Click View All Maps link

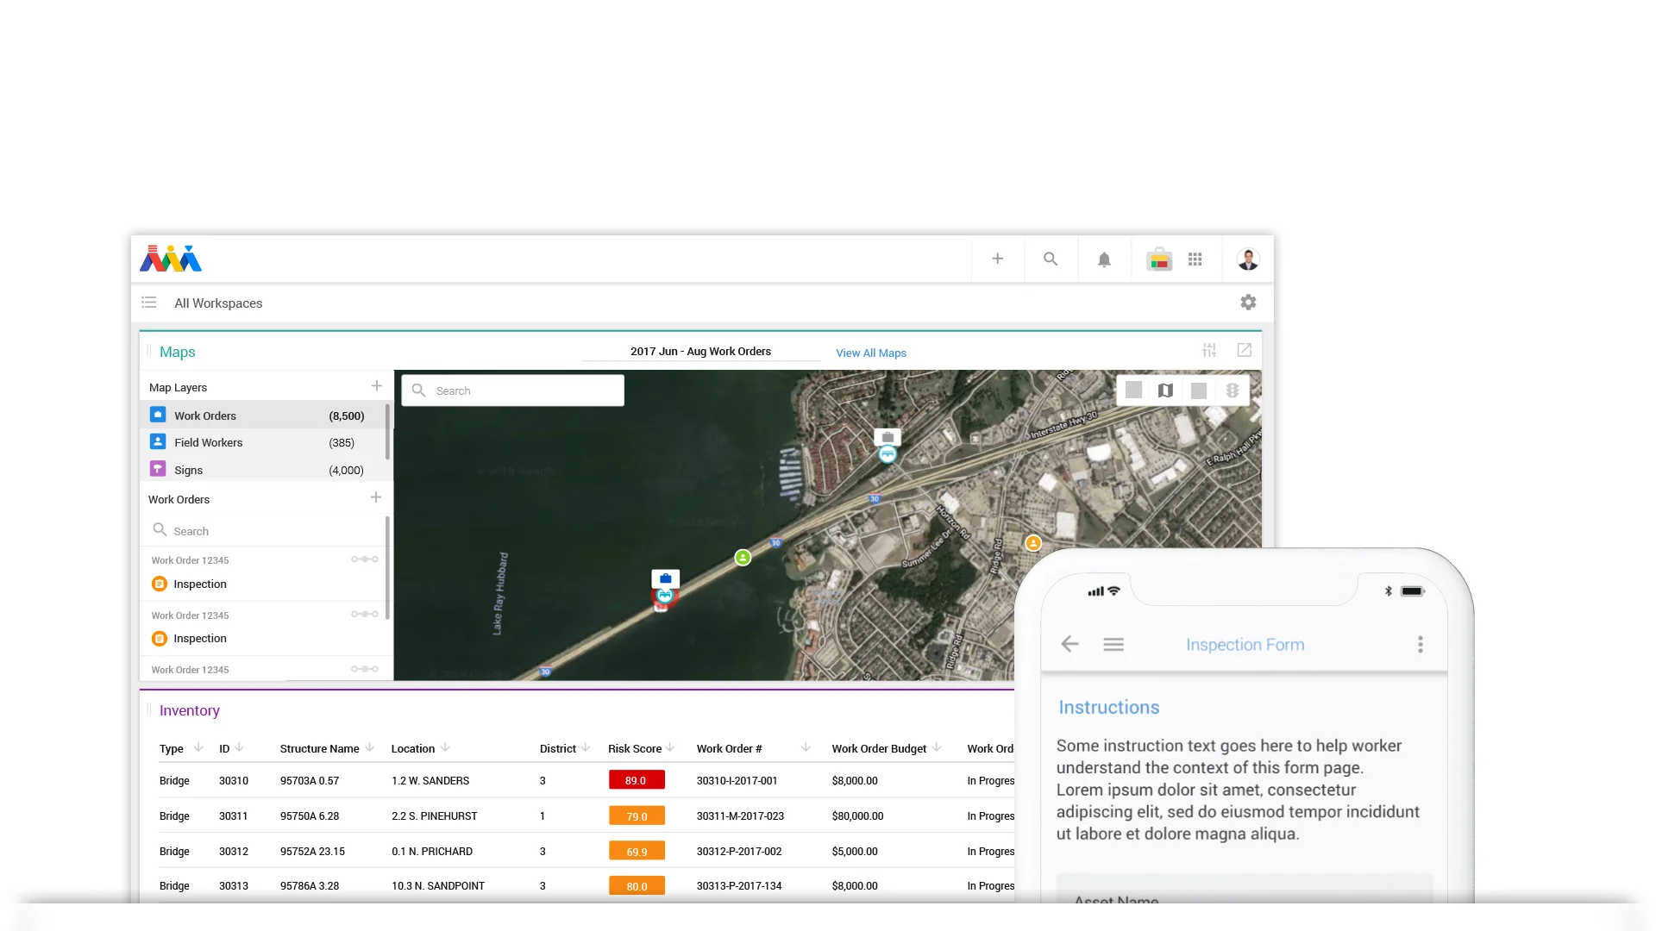871,353
